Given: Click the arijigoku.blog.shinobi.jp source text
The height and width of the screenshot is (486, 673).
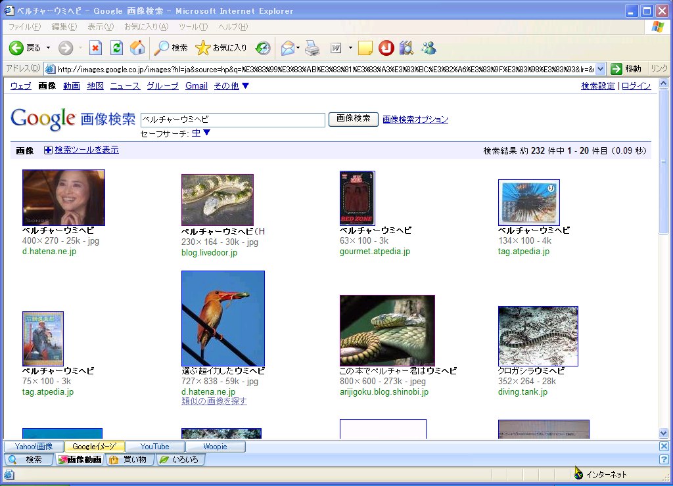Looking at the screenshot, I should [384, 391].
